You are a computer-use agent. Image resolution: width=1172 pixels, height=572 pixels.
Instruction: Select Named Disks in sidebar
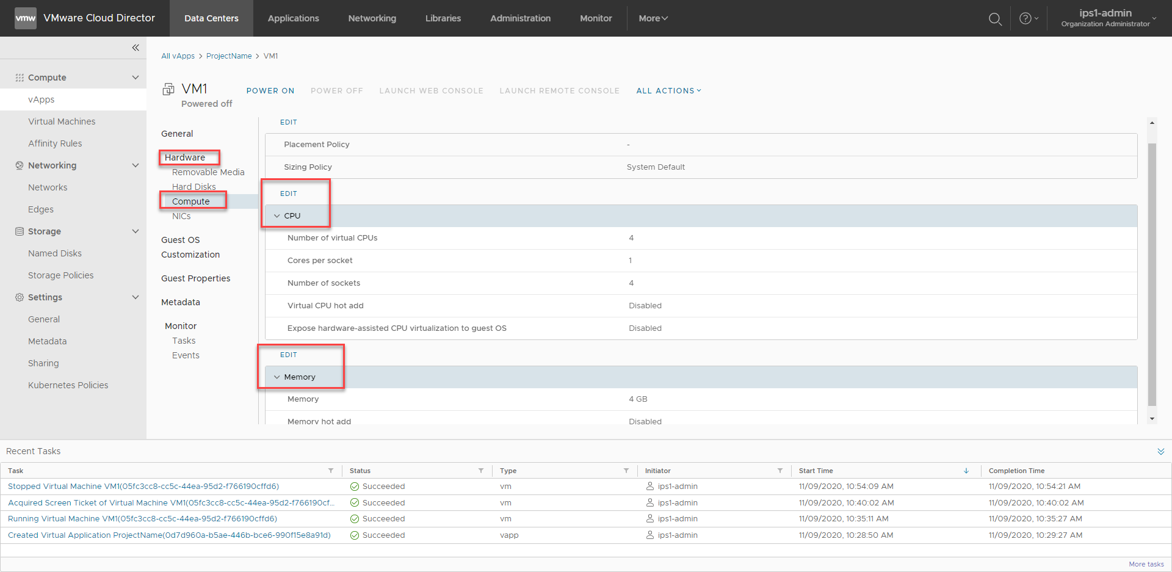coord(55,253)
